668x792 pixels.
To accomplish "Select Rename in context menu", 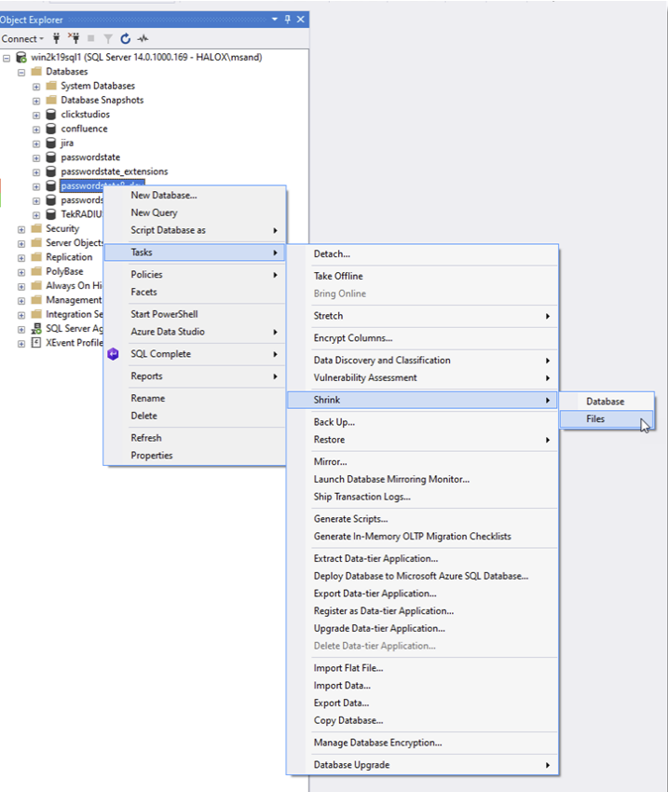I will tap(195, 399).
